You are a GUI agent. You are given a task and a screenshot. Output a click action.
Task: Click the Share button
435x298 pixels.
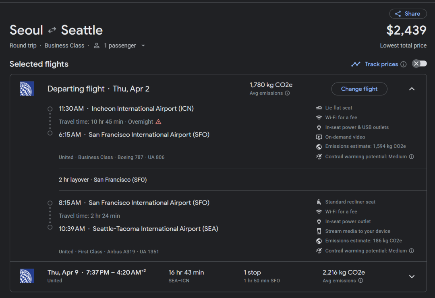408,14
